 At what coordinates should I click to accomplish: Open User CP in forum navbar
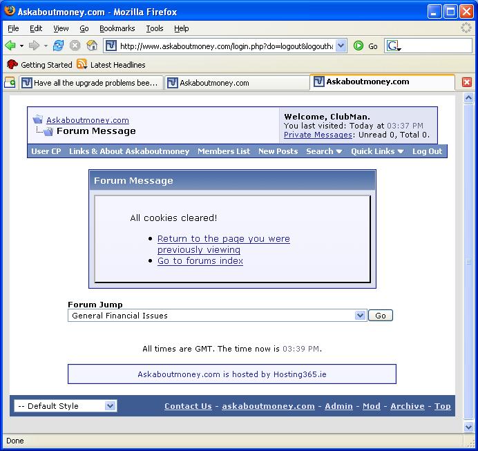click(x=46, y=151)
